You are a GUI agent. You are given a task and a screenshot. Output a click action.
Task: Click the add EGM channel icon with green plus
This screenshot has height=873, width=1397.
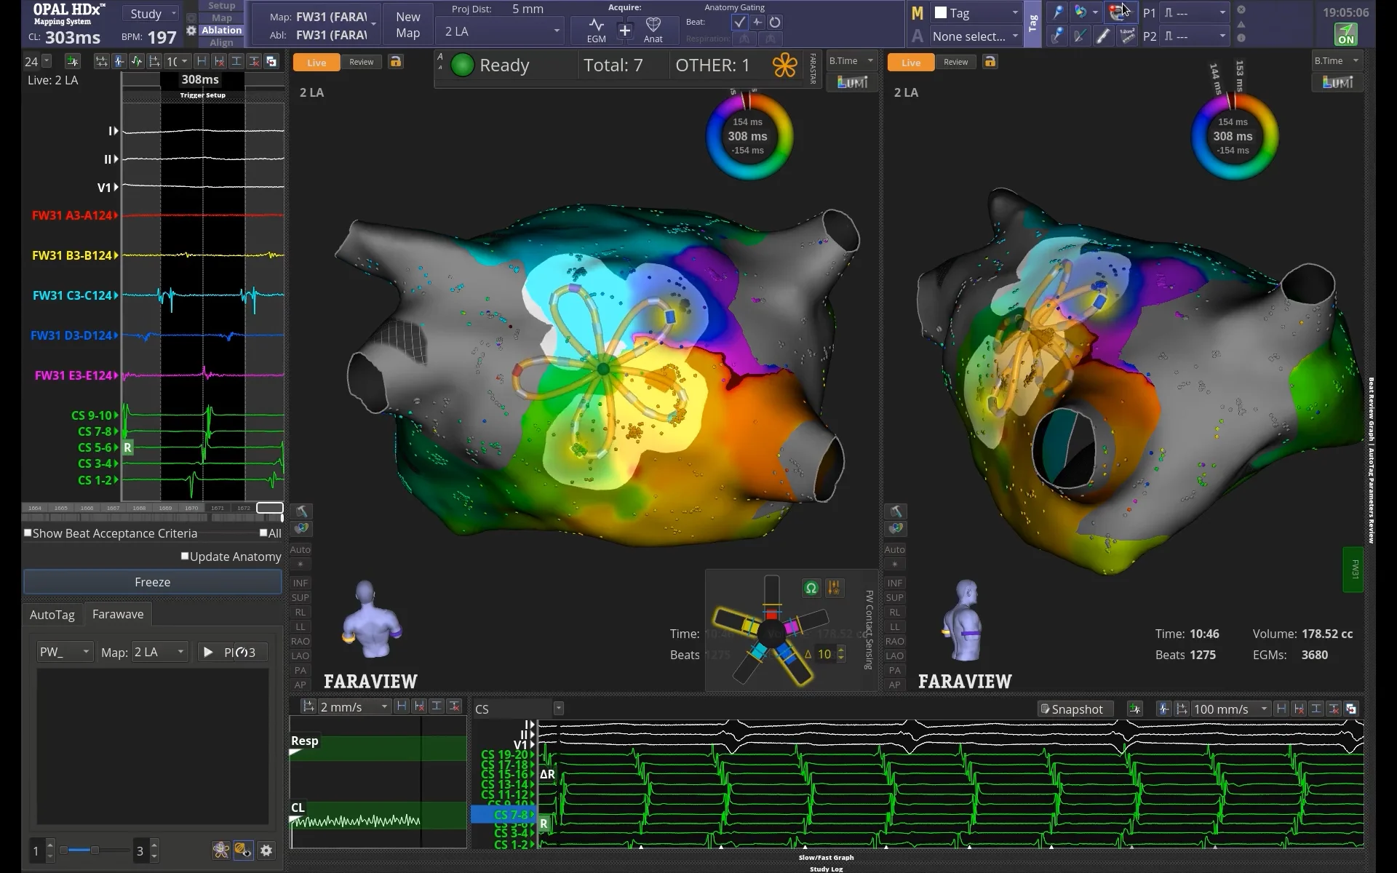coord(72,61)
